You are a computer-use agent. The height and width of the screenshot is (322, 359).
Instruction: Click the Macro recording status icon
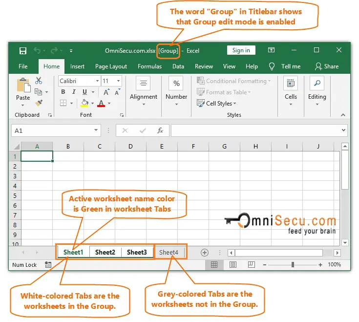48,265
